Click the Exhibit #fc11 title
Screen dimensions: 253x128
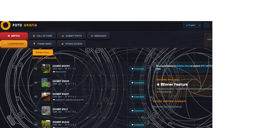[60, 109]
